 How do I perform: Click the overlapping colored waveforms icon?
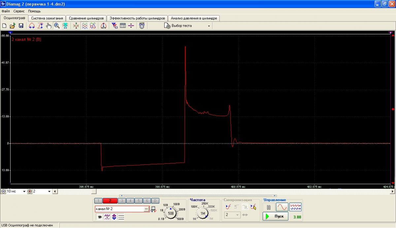[93, 26]
